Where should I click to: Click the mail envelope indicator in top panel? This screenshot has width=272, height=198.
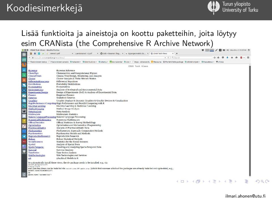click(x=224, y=50)
